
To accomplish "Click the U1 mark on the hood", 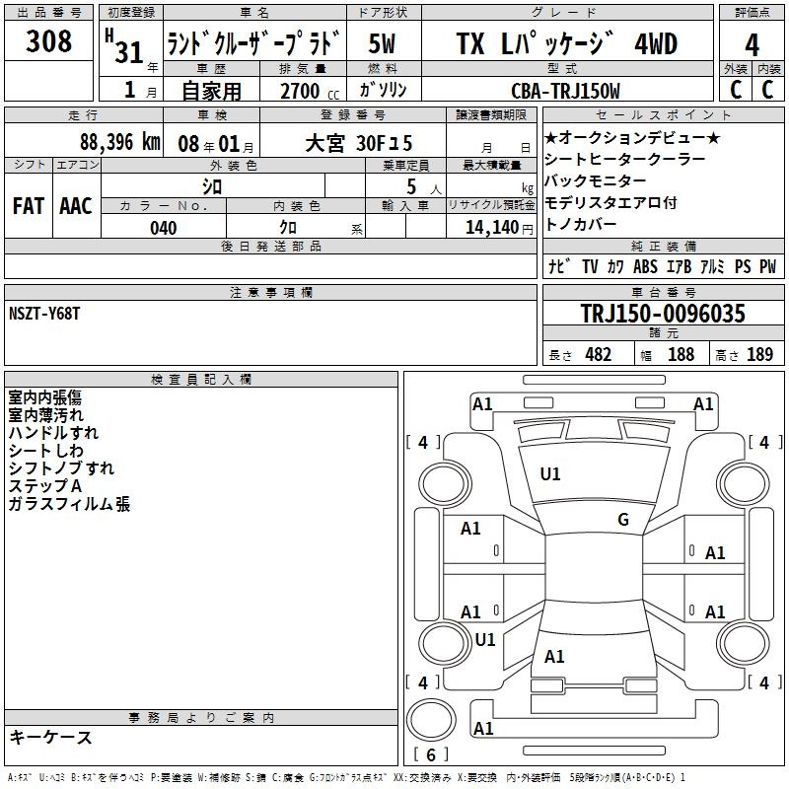I will [550, 474].
